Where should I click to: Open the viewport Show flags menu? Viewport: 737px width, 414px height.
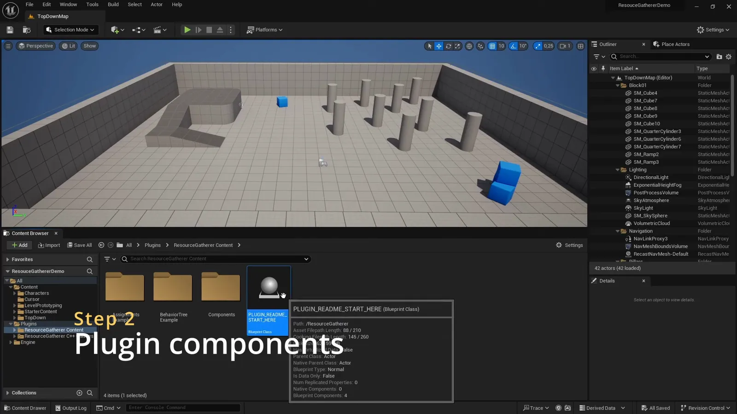pyautogui.click(x=90, y=46)
